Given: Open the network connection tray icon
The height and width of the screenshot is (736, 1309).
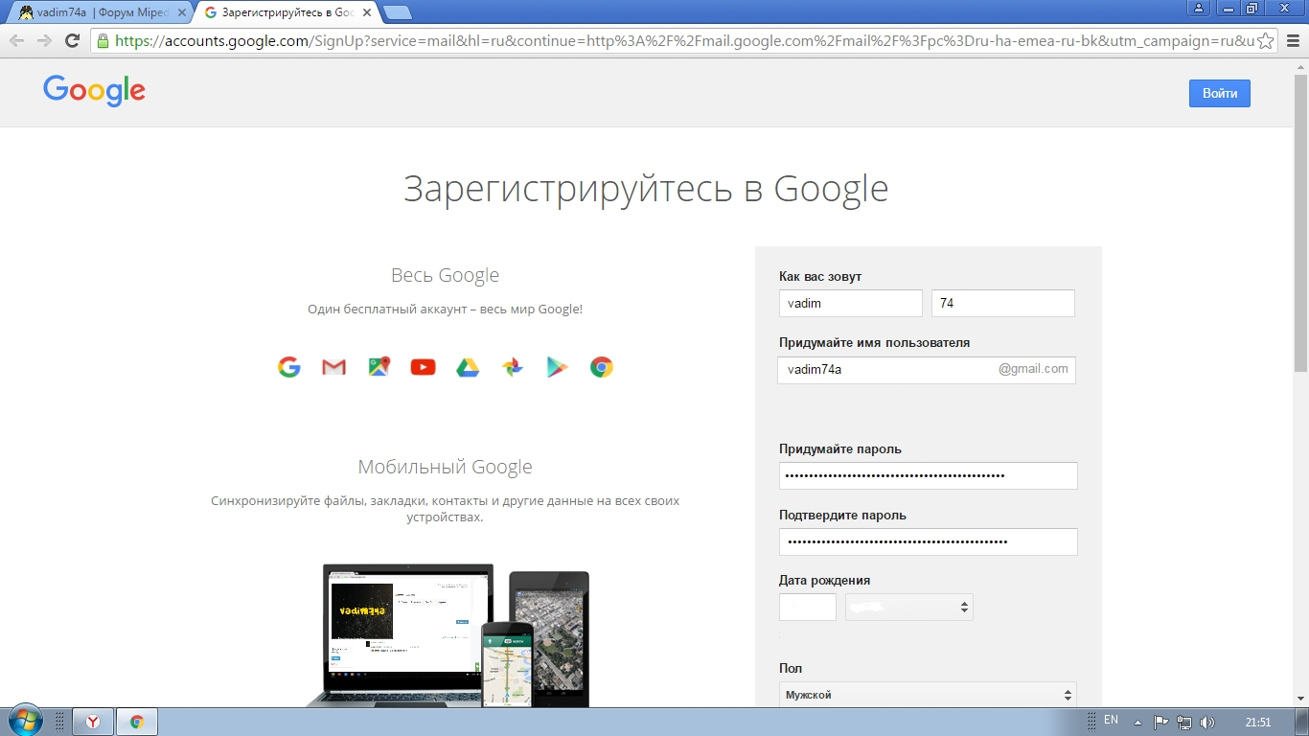Looking at the screenshot, I should point(1184,723).
